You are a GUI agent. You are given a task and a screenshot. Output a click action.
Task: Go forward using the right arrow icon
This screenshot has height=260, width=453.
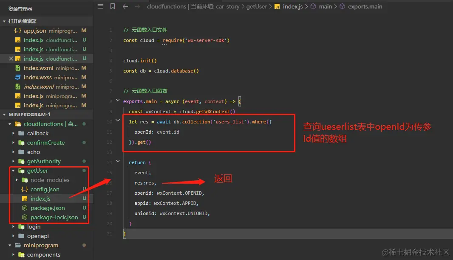pos(137,6)
